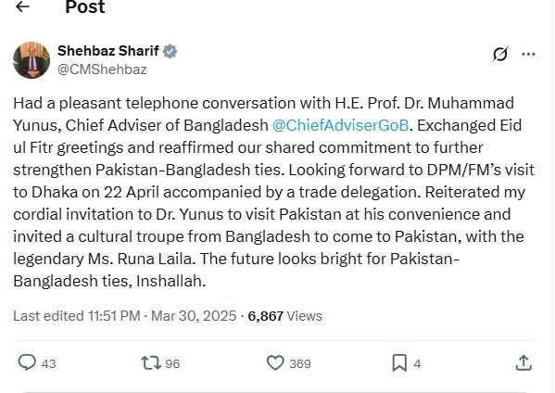The image size is (555, 393).
Task: Click the 6,867 Views count
Action: (x=285, y=316)
